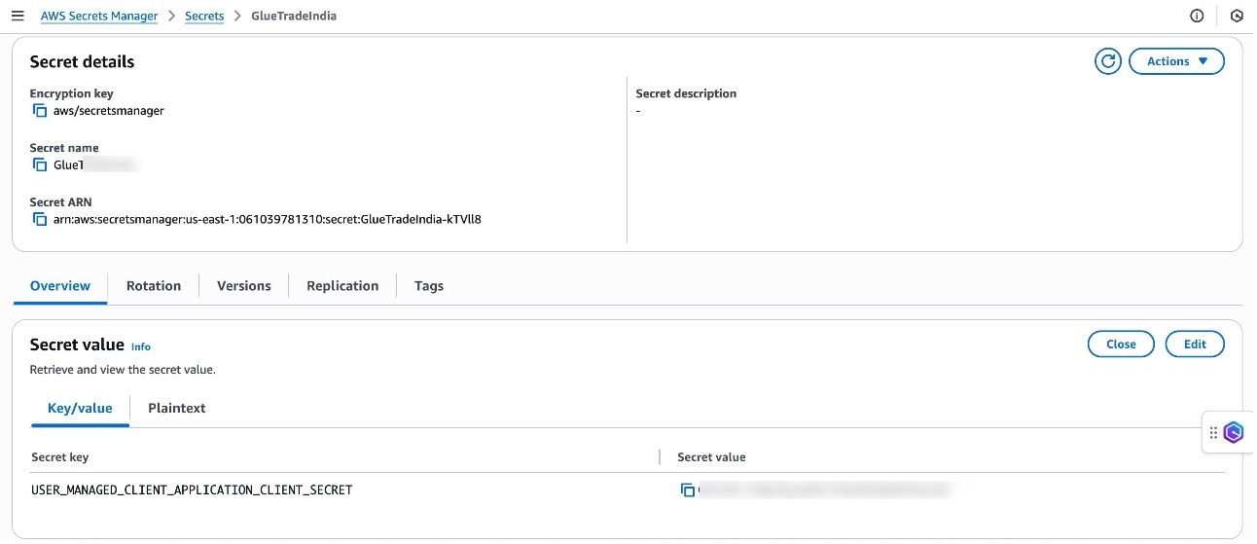The height and width of the screenshot is (544, 1257).
Task: Copy the encryption key aws/secretsmanager
Action: click(40, 111)
